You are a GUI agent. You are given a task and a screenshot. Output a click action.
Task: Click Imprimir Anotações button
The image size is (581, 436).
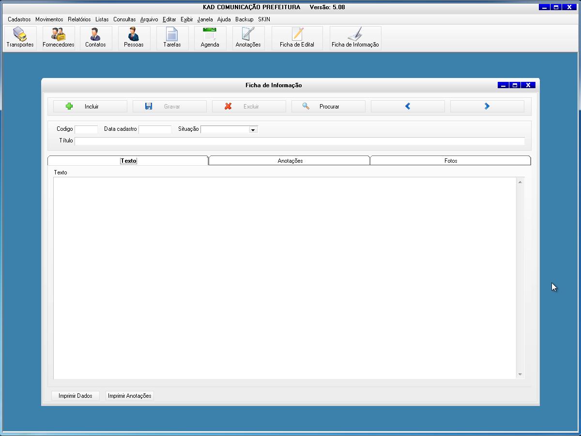click(x=130, y=396)
